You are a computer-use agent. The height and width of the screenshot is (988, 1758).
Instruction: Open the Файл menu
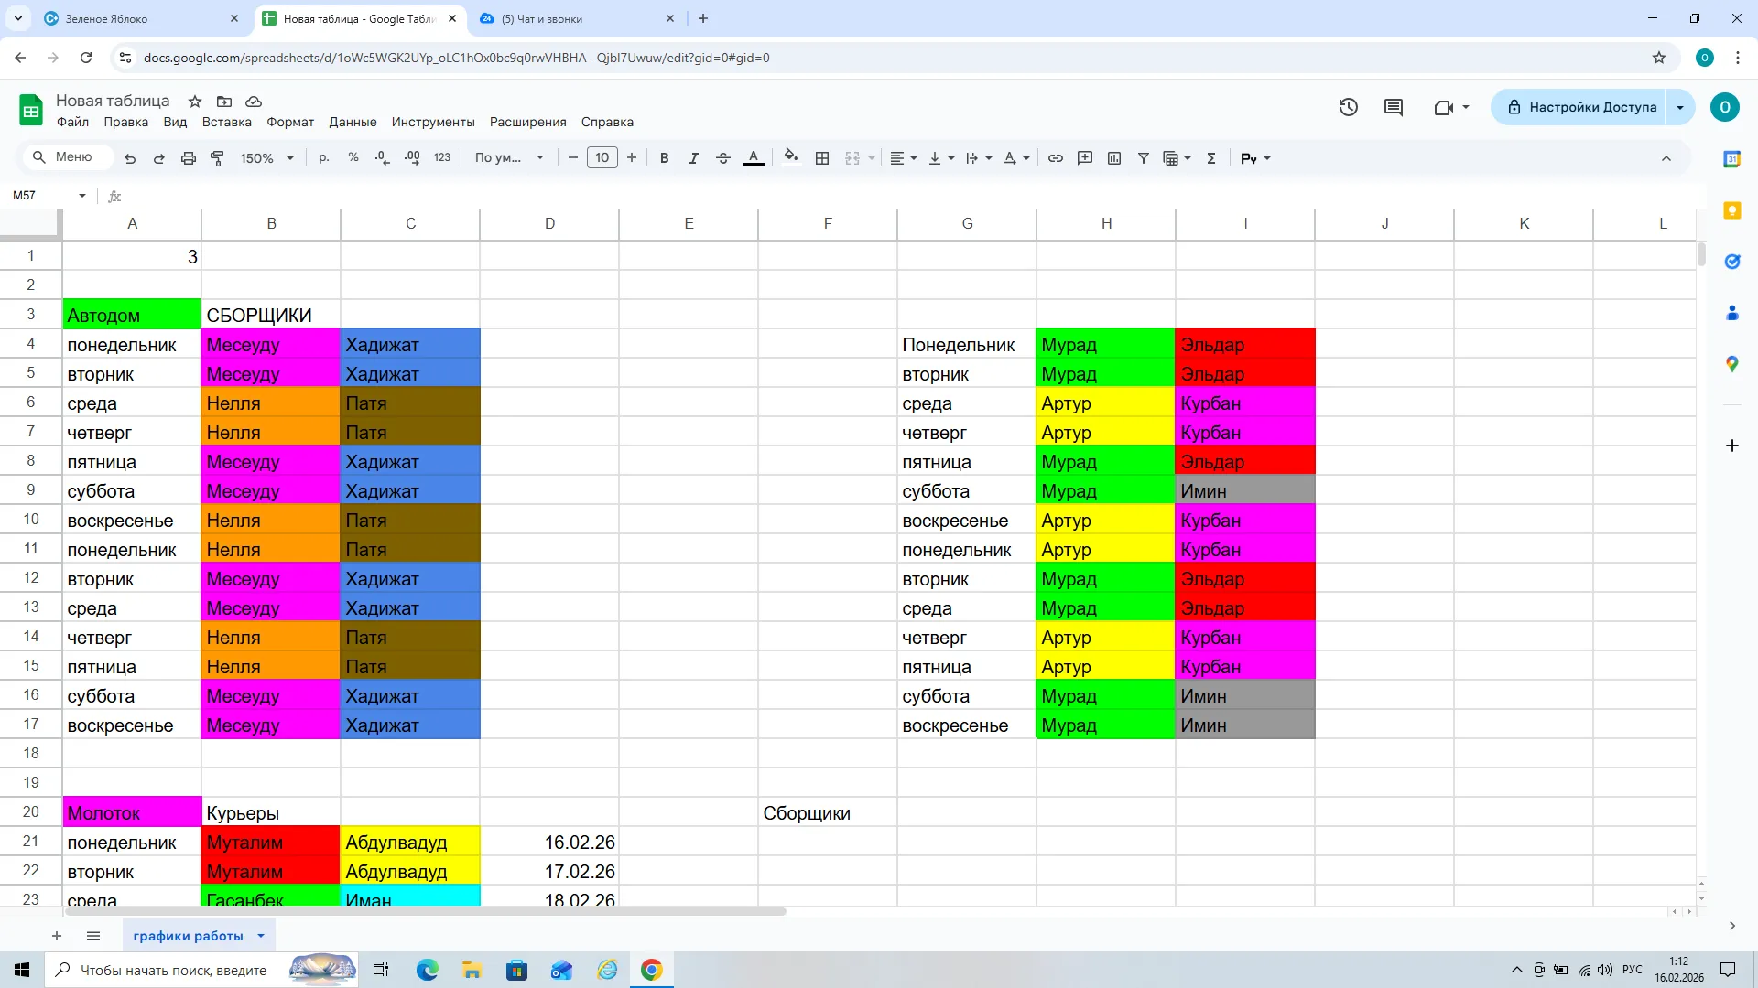pos(72,122)
